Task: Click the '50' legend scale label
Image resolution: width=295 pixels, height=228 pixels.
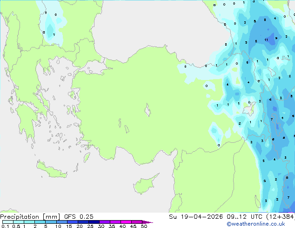Action: click(x=144, y=226)
